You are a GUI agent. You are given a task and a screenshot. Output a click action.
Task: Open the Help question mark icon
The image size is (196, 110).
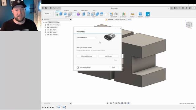click(190, 8)
